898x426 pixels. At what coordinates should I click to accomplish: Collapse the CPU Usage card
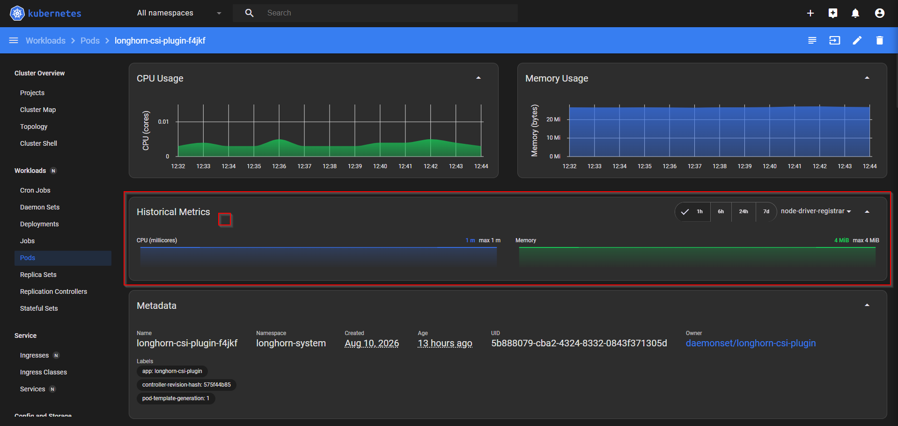478,78
